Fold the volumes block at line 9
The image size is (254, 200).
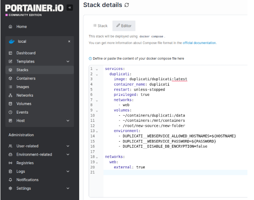[97, 111]
